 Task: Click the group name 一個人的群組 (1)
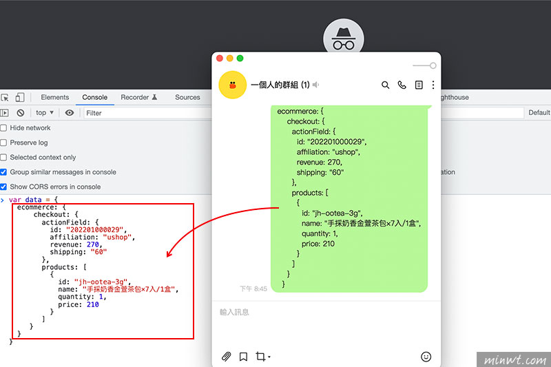click(x=280, y=85)
